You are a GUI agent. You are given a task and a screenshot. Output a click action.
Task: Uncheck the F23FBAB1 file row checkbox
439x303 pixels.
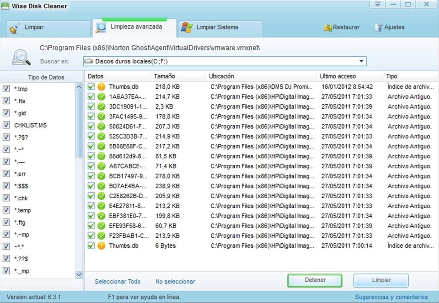tap(91, 236)
